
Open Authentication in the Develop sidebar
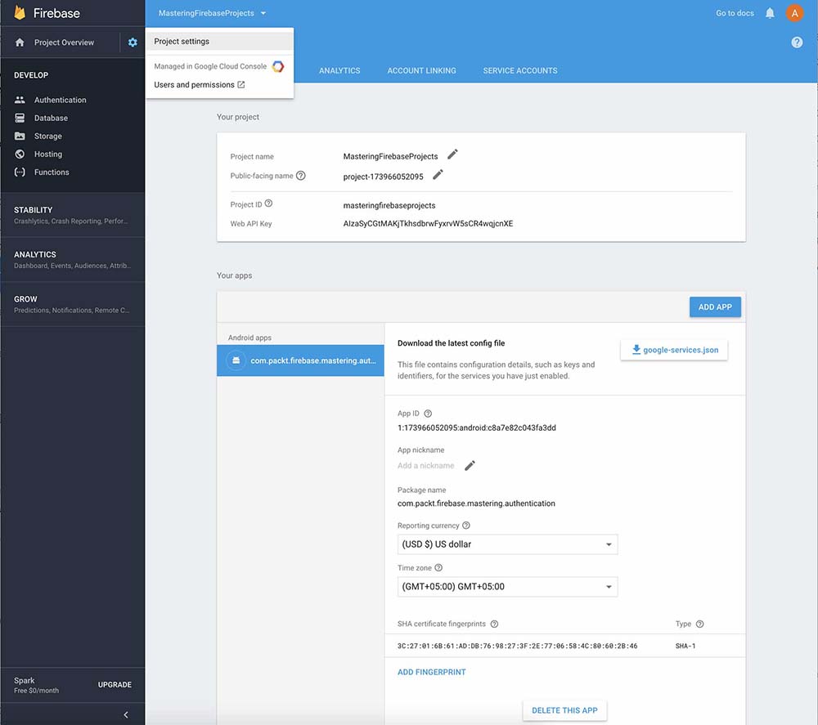[60, 100]
